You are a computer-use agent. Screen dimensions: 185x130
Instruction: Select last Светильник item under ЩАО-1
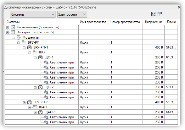point(63,122)
